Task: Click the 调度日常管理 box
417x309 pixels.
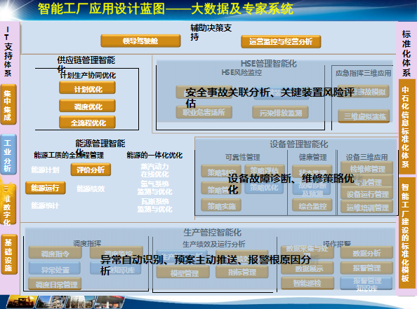Action: click(55, 284)
